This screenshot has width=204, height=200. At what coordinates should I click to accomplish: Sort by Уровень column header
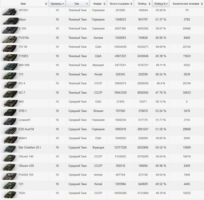[x=56, y=4]
